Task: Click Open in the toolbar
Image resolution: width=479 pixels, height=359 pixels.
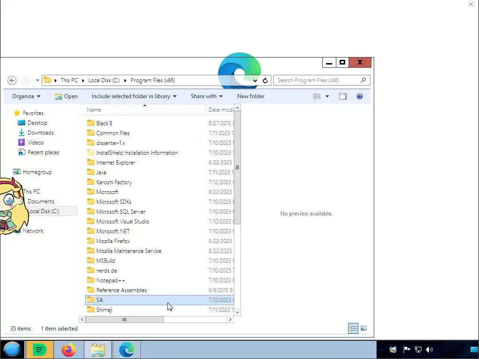Action: (x=66, y=96)
